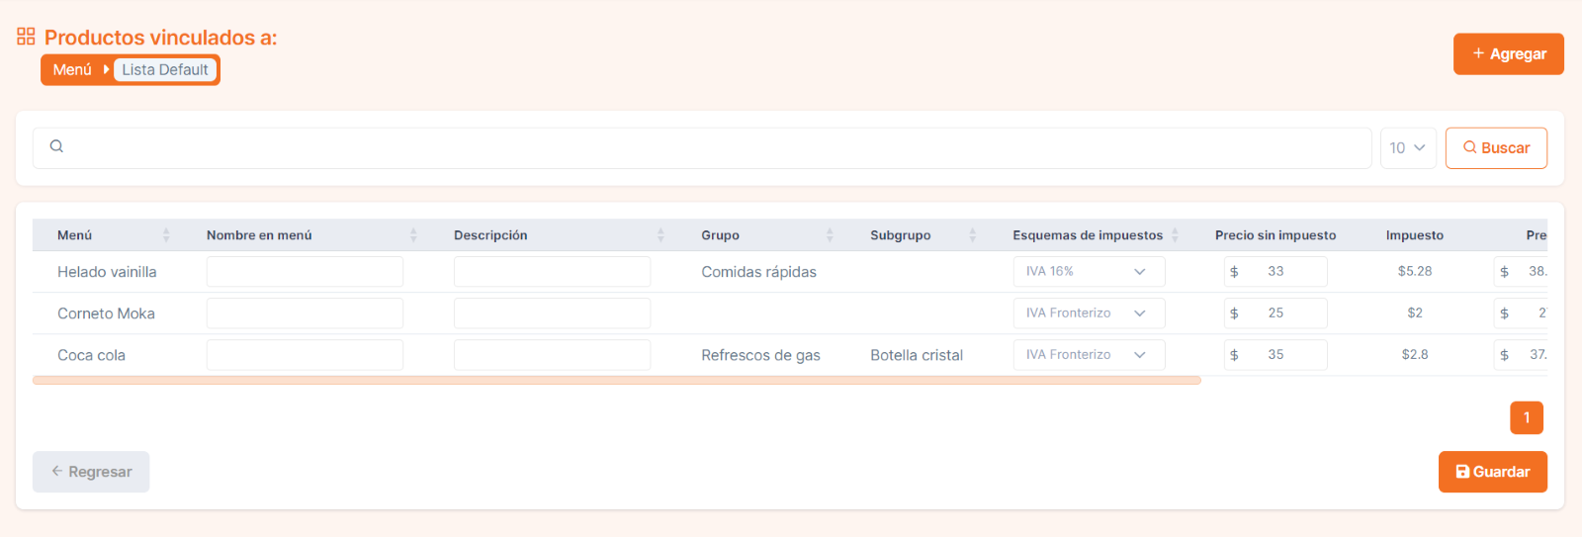Viewport: 1582px width, 537px height.
Task: Click the Guardar button
Action: [x=1492, y=472]
